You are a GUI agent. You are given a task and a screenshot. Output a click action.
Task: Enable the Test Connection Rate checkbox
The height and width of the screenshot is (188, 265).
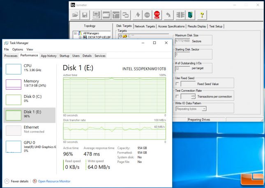point(177,96)
